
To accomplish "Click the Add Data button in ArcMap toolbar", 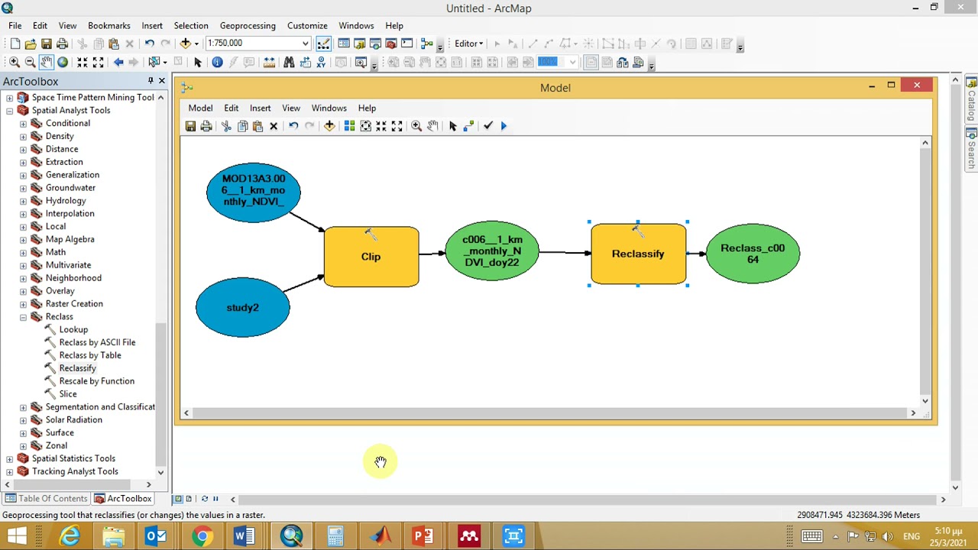I will click(x=186, y=44).
